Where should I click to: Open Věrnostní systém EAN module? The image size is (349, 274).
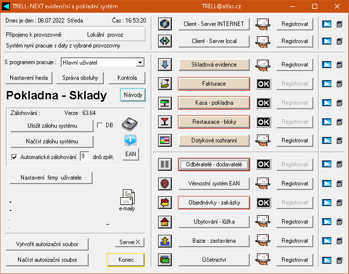pyautogui.click(x=214, y=183)
